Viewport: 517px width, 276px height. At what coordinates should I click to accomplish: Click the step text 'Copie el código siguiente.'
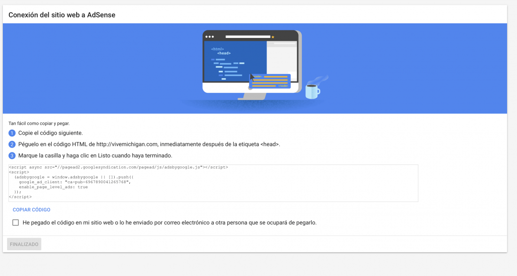click(50, 133)
